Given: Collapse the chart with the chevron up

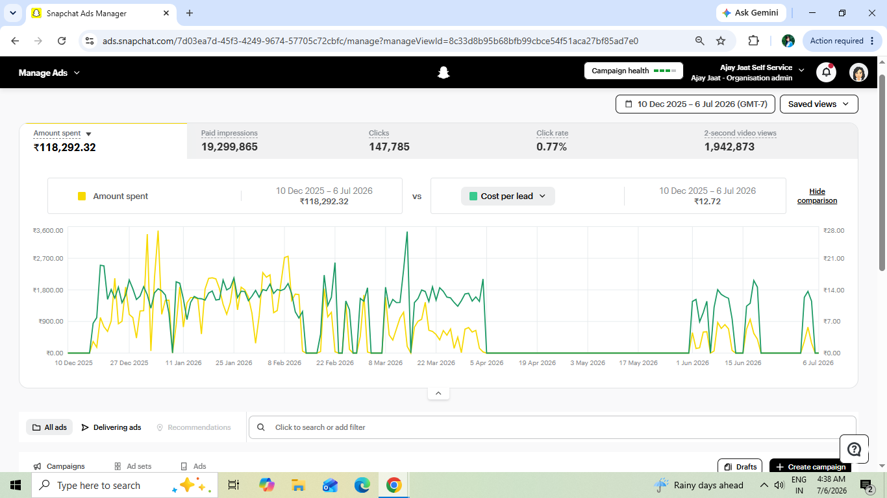Looking at the screenshot, I should [438, 393].
